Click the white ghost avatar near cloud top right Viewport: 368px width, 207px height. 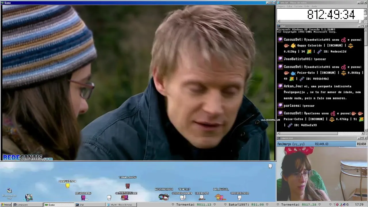[270, 166]
